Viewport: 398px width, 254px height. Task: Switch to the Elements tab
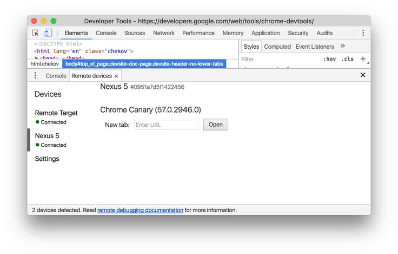(76, 33)
